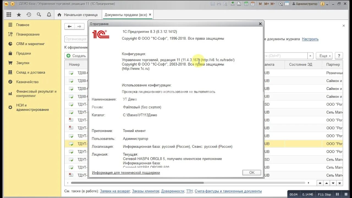This screenshot has height=198, width=352.
Task: Switch to Документы продажи (все) tab
Action: coord(126,15)
